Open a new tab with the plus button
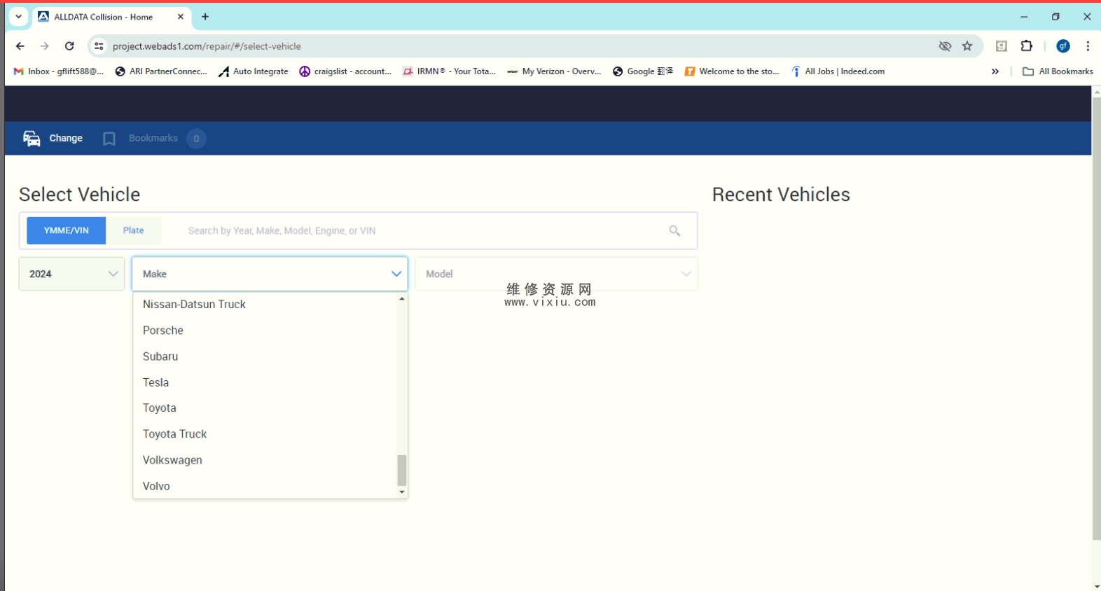This screenshot has width=1101, height=591. tap(205, 17)
